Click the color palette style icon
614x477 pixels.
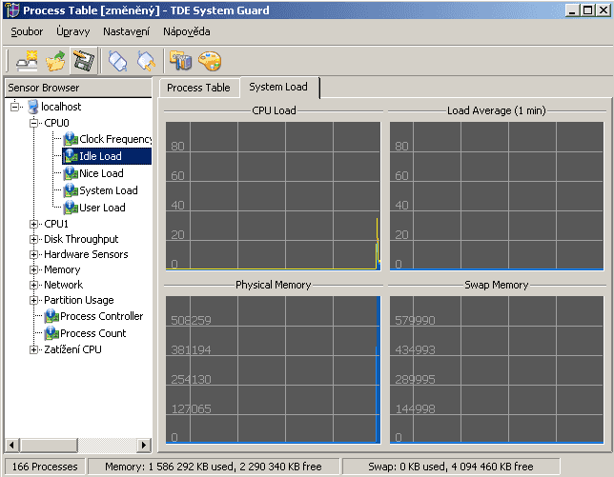tap(208, 61)
